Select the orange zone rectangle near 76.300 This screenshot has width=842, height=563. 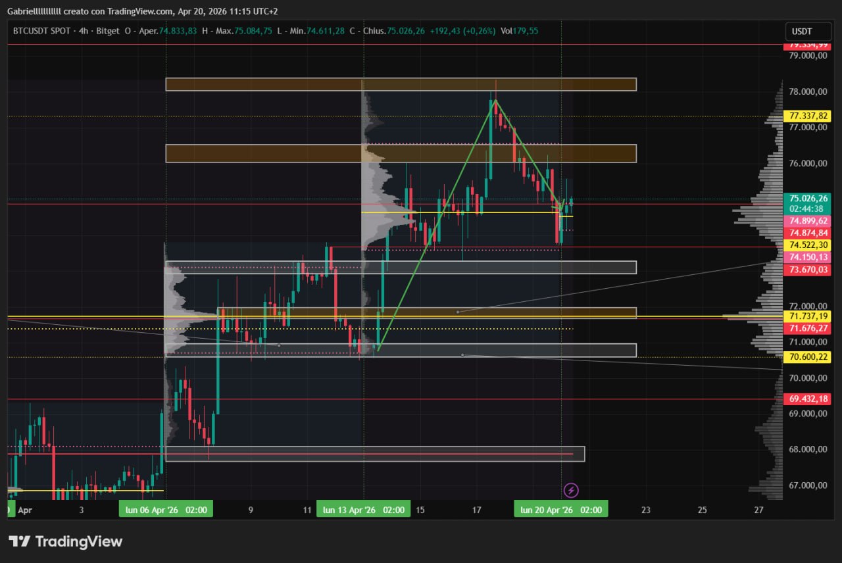pos(401,153)
